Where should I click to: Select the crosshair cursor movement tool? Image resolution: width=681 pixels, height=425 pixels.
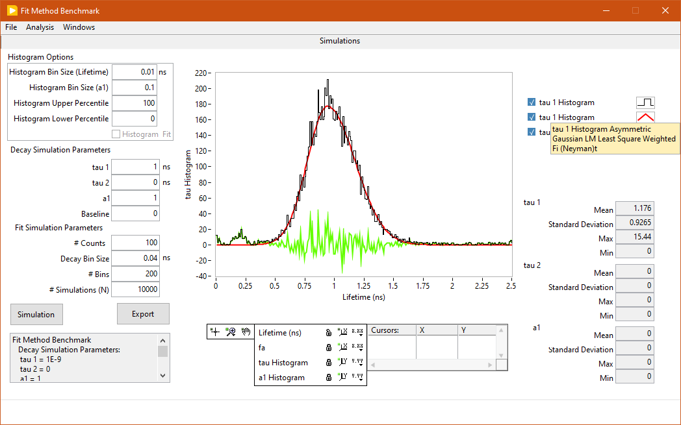pyautogui.click(x=215, y=332)
